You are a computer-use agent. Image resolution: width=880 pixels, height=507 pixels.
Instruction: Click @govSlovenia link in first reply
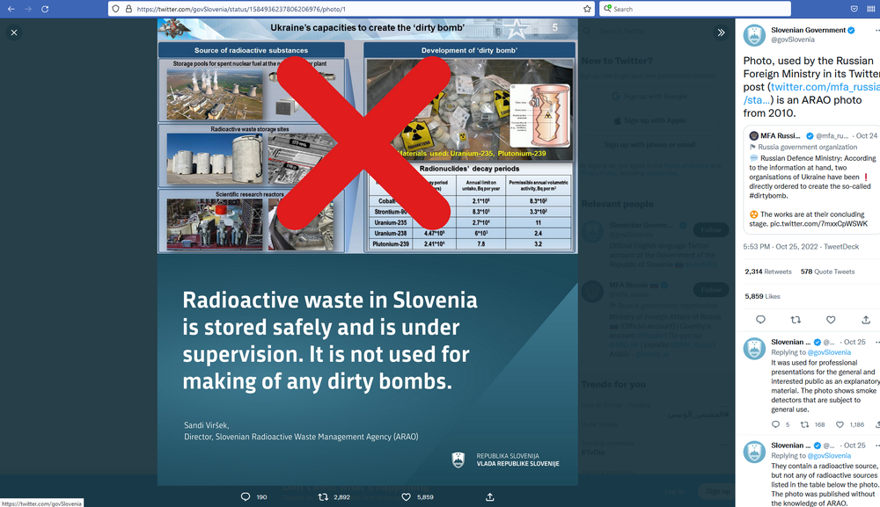click(x=829, y=352)
